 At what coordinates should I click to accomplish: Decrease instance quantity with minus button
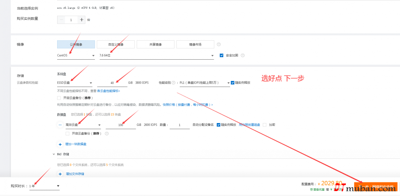[61, 20]
